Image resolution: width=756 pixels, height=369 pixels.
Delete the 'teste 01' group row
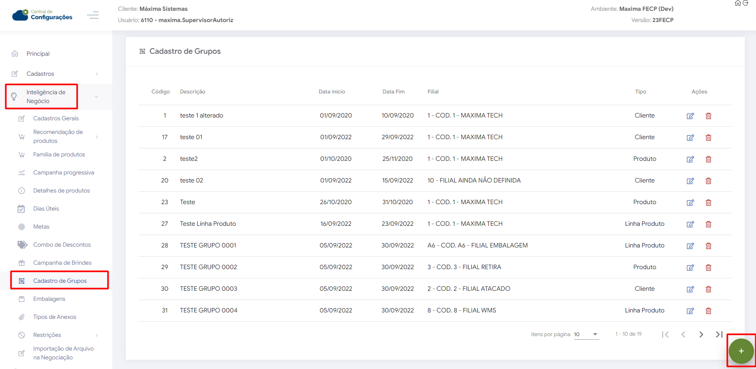708,138
